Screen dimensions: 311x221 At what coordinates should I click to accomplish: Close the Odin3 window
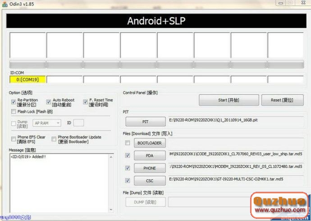coord(303,3)
